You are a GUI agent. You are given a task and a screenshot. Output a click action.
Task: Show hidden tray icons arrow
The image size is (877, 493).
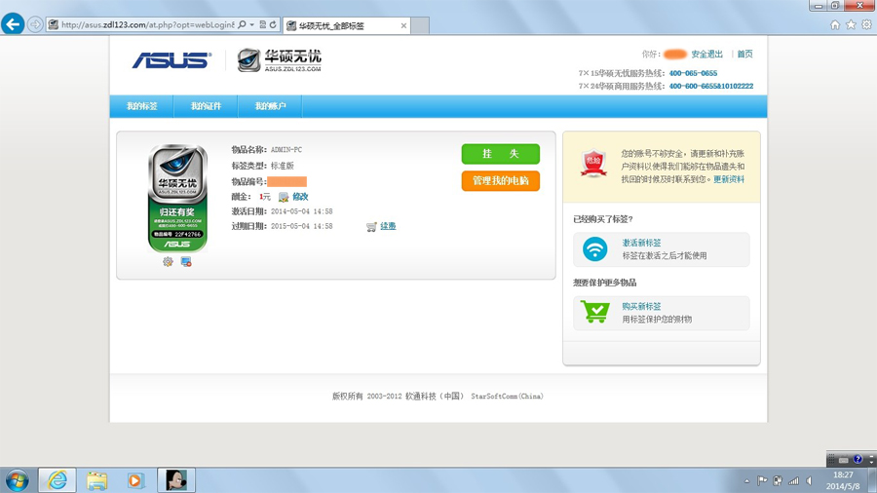tap(746, 480)
